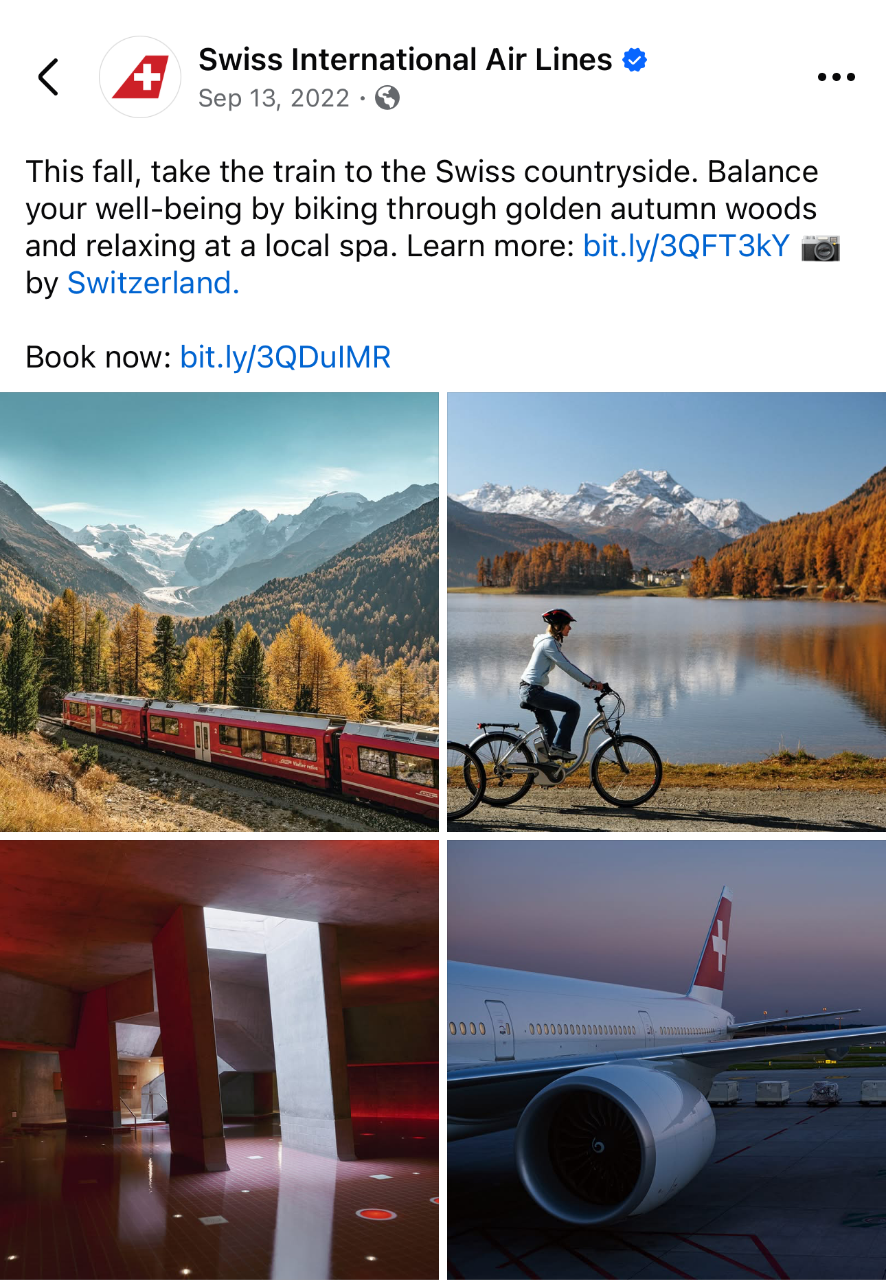
Task: Open the Swiss International Air Lines page name
Action: [x=405, y=60]
